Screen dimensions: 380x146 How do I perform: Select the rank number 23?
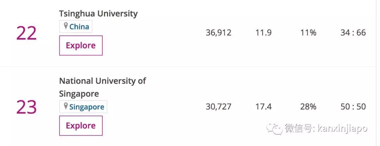26,107
